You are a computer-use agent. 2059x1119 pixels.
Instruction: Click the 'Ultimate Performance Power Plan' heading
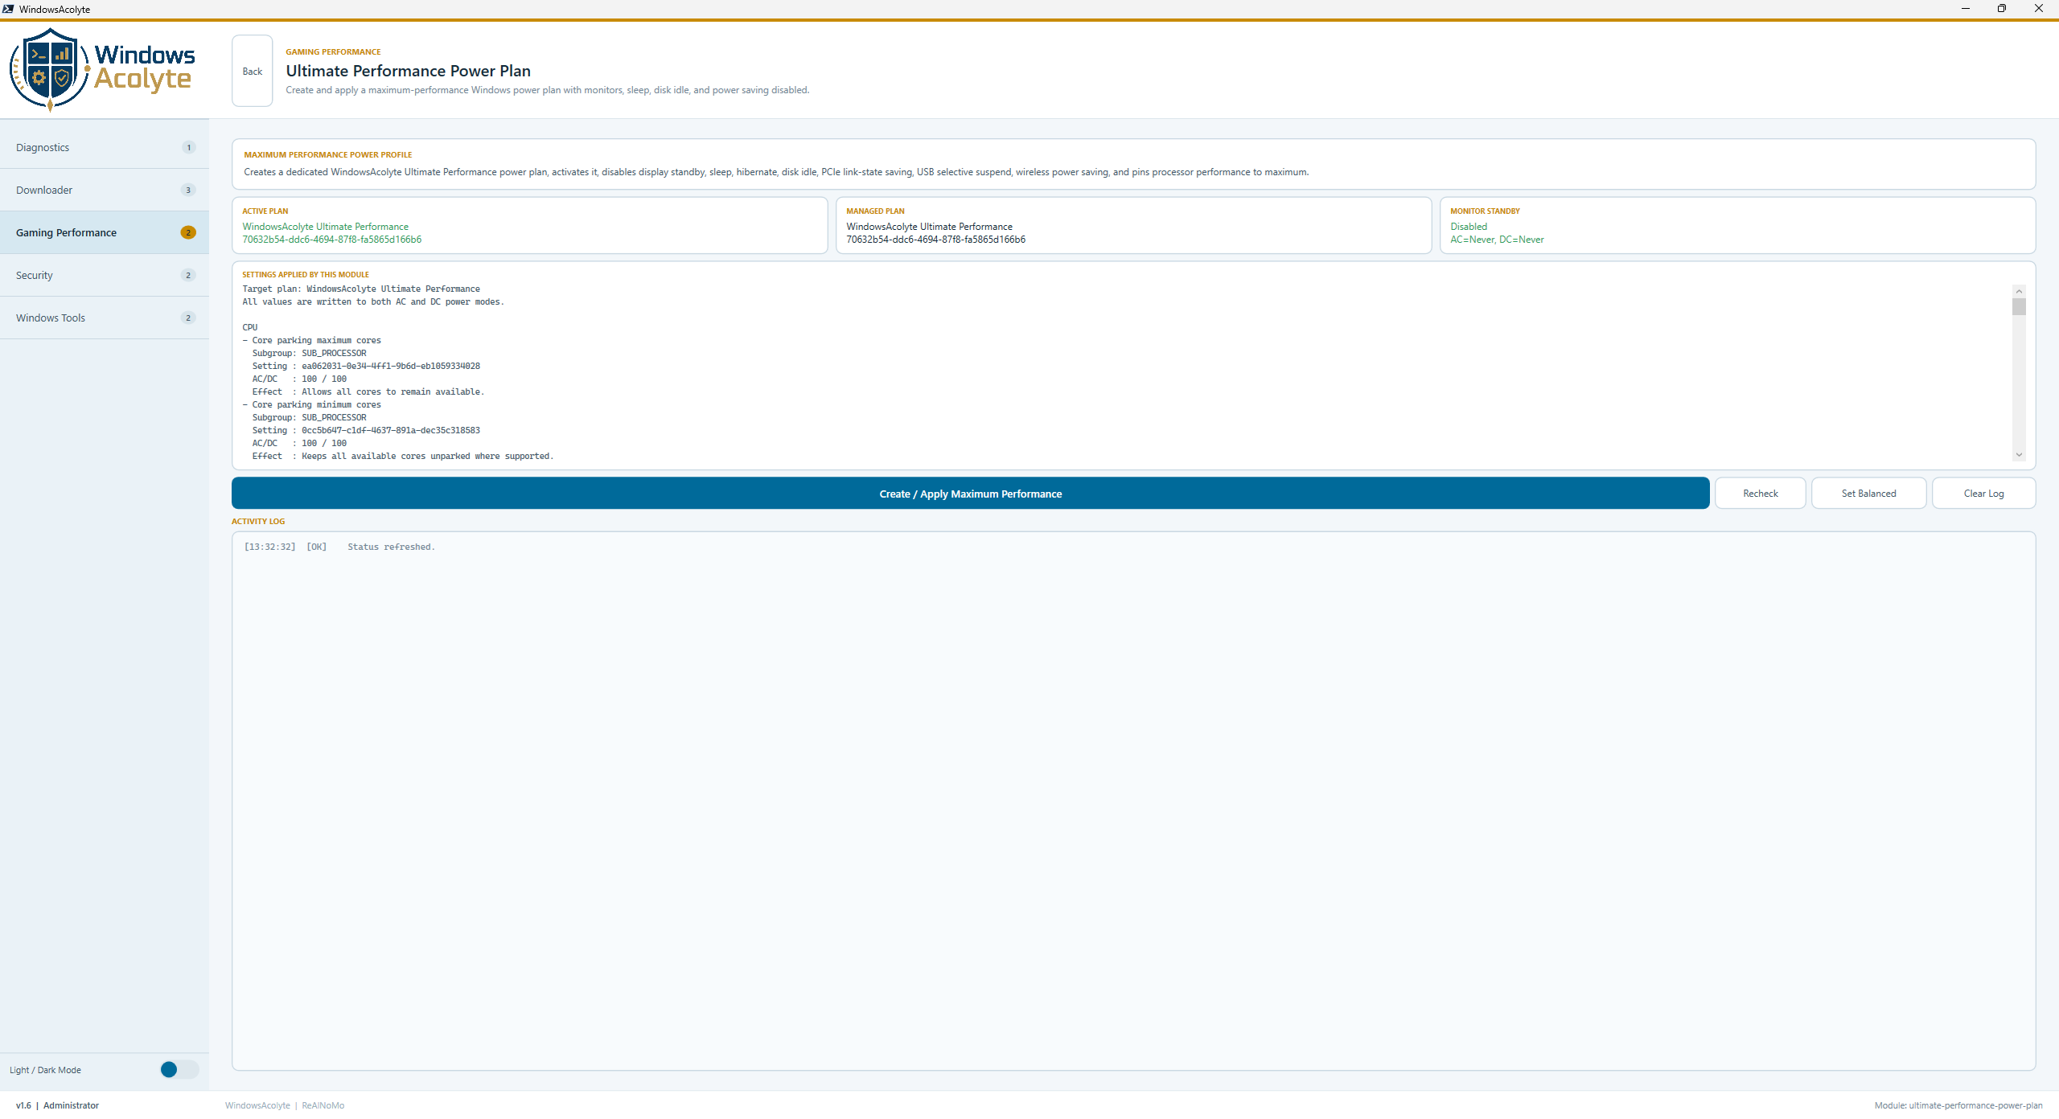409,71
